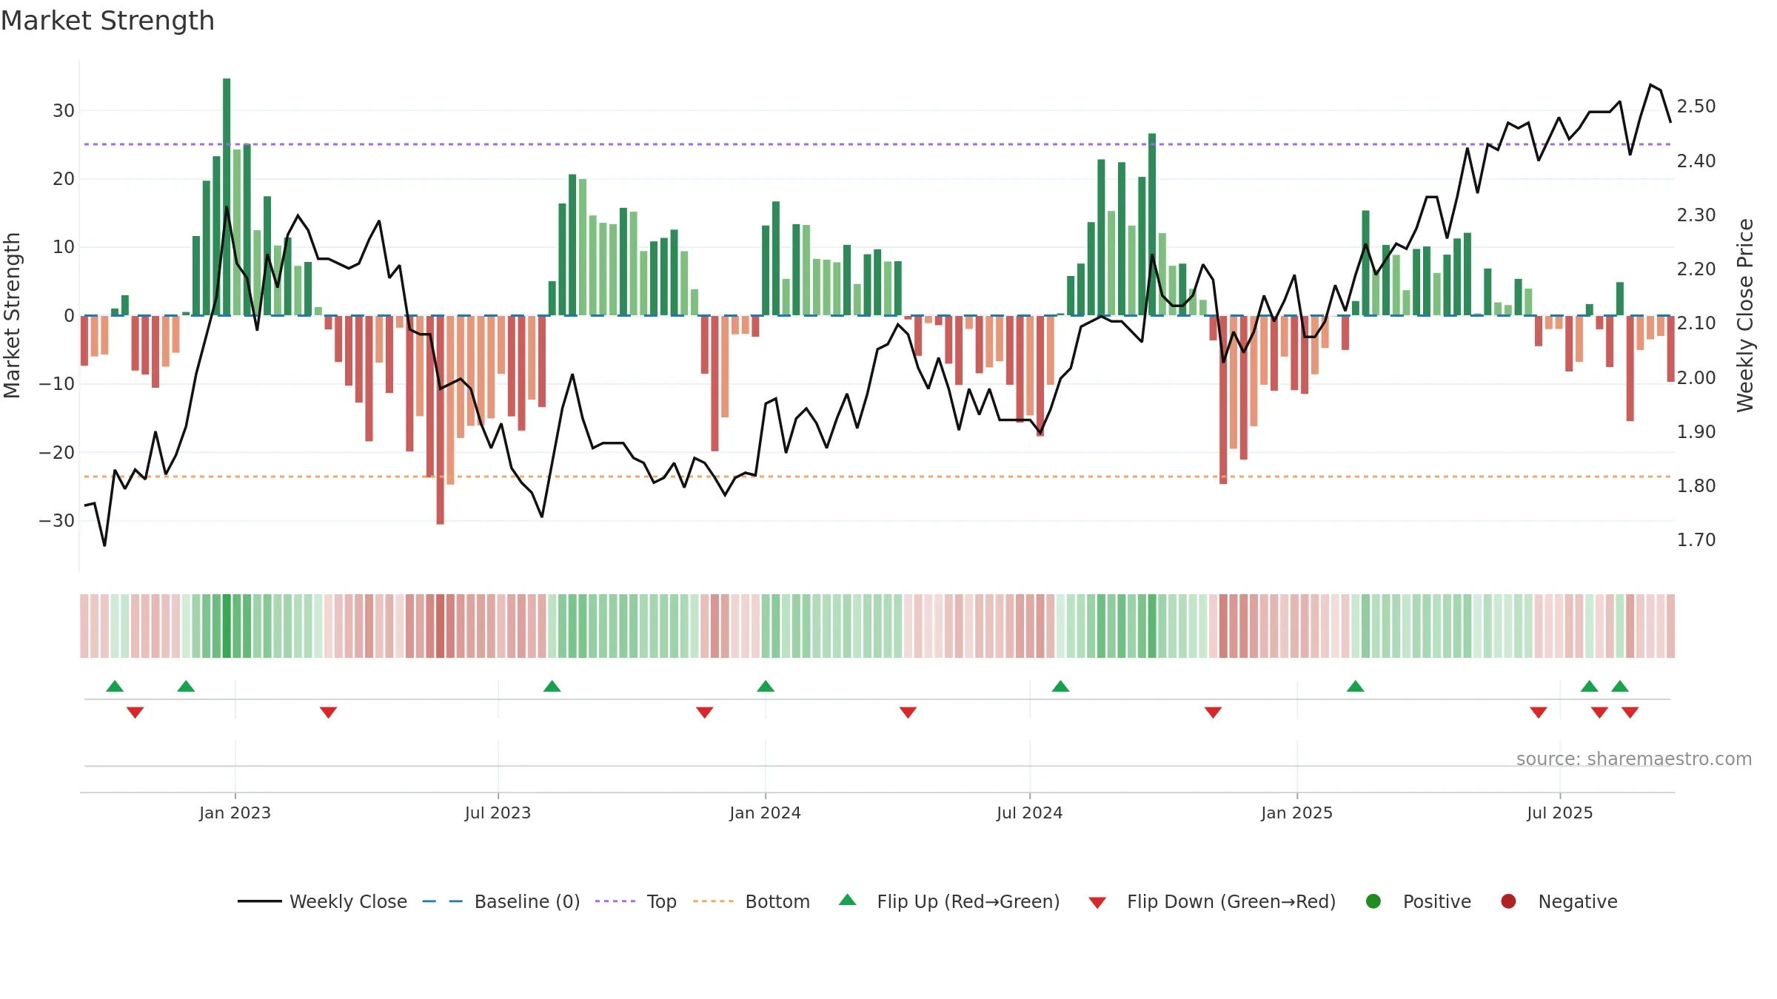Click the first green flip-up marker on the left

click(x=115, y=686)
